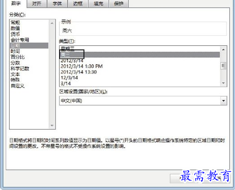The image size is (235, 190).
Task: Switch to the 保护 tab
Action: pos(119,4)
